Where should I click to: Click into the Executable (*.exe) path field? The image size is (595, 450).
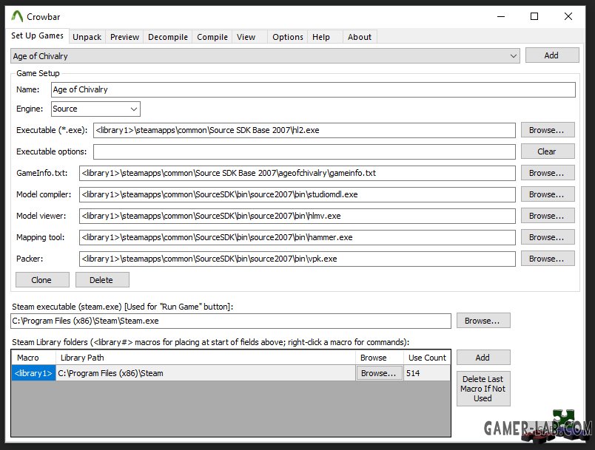tap(304, 130)
